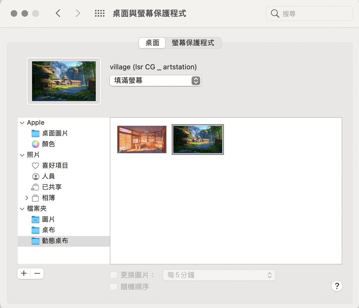The image size is (359, 308).
Task: Click the 顏色 color wheel icon
Action: tap(36, 144)
